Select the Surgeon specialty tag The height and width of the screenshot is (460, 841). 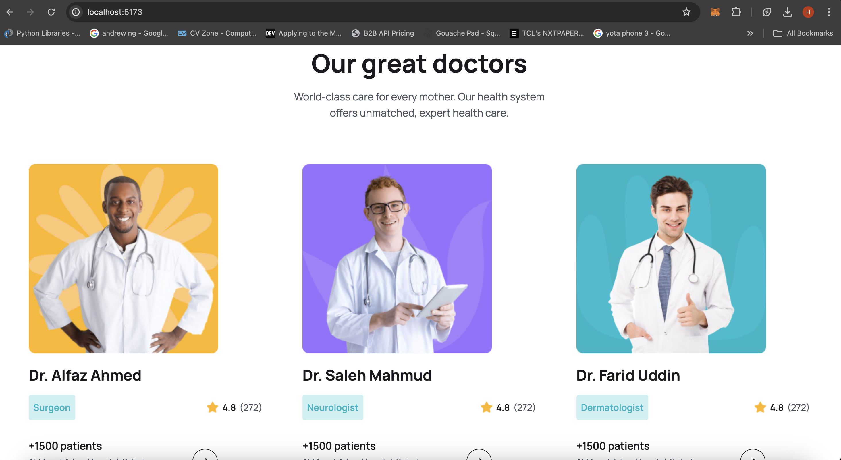tap(52, 407)
